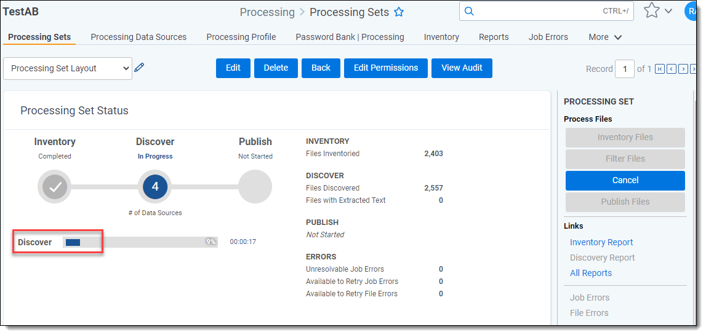Favorite this page with the blue star

(x=399, y=12)
